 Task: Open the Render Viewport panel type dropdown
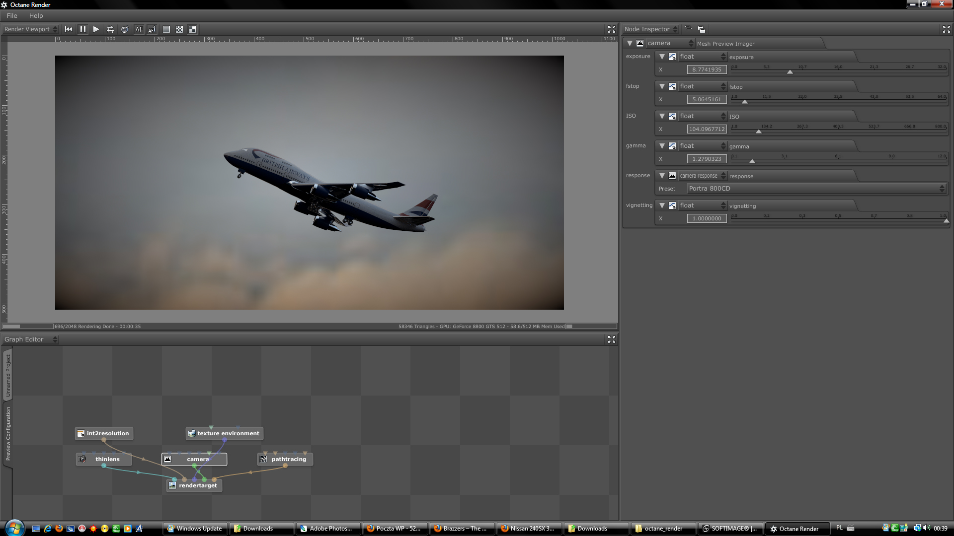point(31,29)
